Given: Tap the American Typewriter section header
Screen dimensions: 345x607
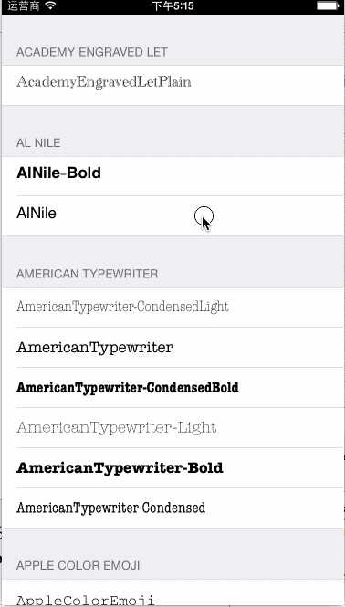Looking at the screenshot, I should 87,274.
